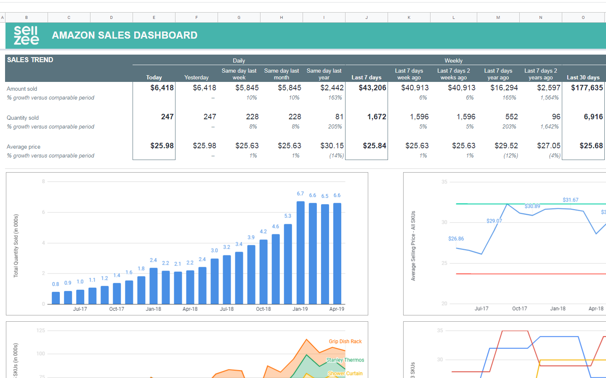
Task: Select the 552 quantity cell
Action: click(512, 117)
